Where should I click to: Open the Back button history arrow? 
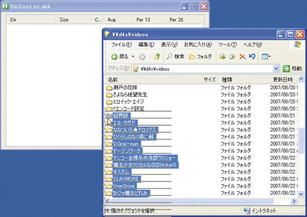(133, 57)
